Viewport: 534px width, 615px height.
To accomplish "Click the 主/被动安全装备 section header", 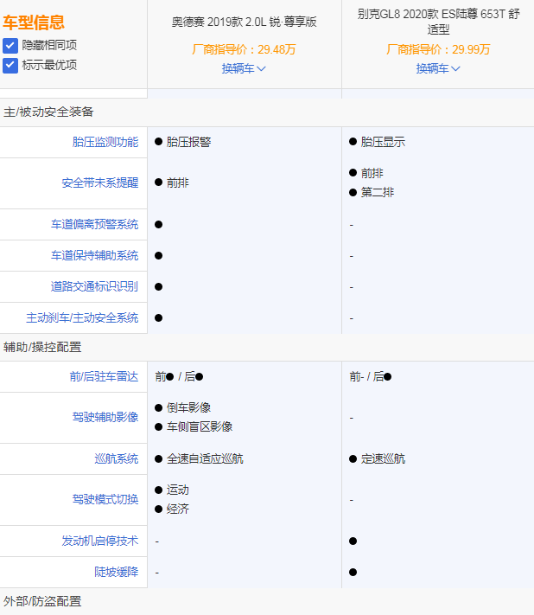I will (x=48, y=112).
